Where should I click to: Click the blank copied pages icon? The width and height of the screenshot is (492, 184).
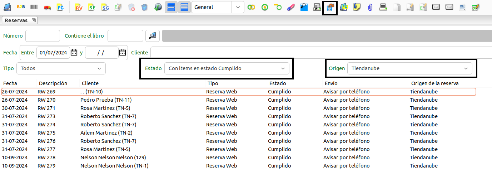pos(396,7)
